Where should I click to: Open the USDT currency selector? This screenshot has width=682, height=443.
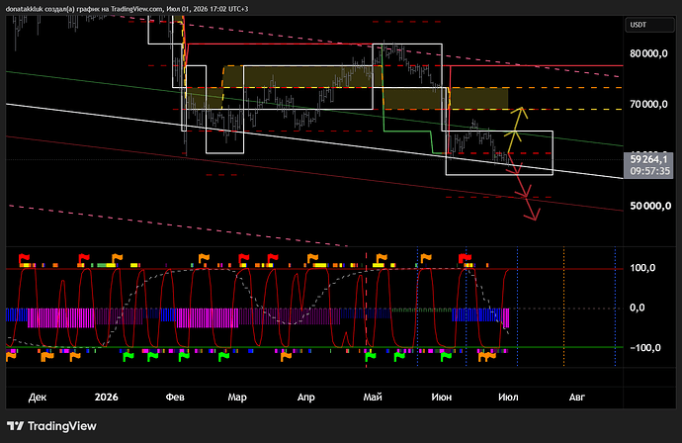coord(649,25)
